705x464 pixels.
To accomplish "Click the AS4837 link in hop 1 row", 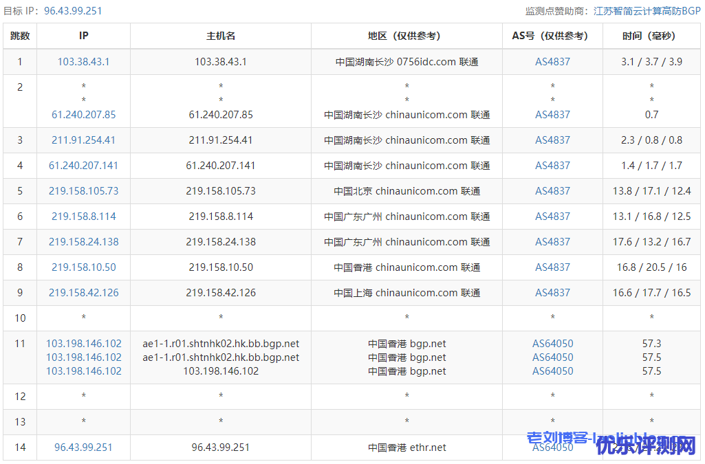I will [552, 62].
